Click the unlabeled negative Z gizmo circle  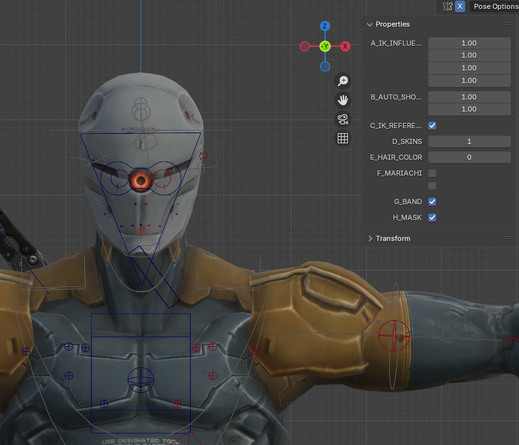325,67
